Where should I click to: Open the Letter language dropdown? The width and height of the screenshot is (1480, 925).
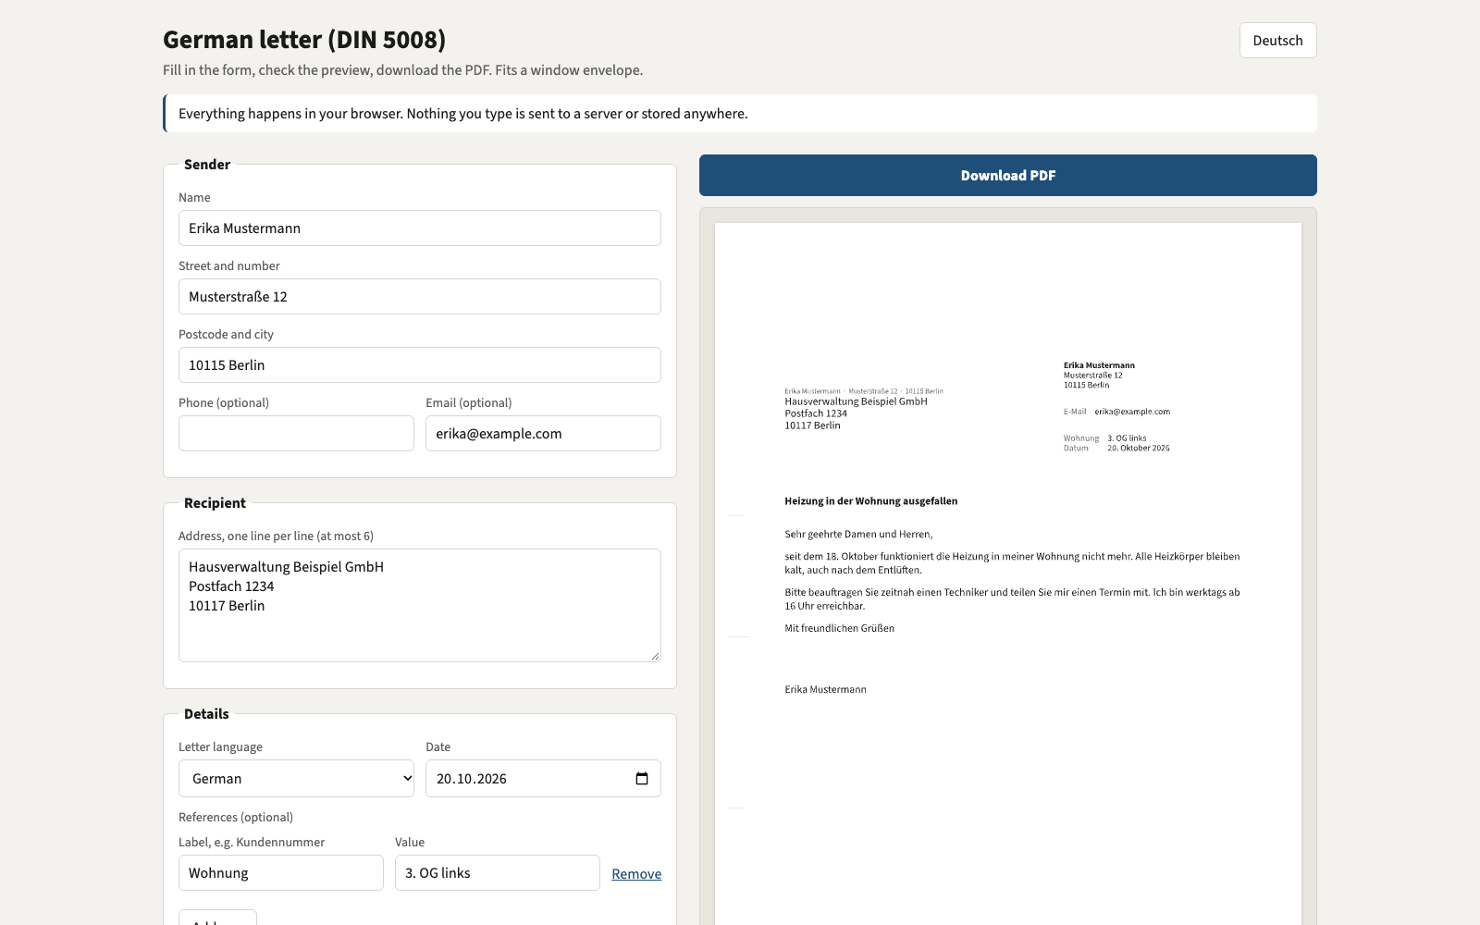point(296,779)
